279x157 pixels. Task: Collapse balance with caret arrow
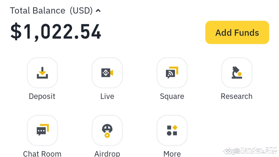[98, 11]
